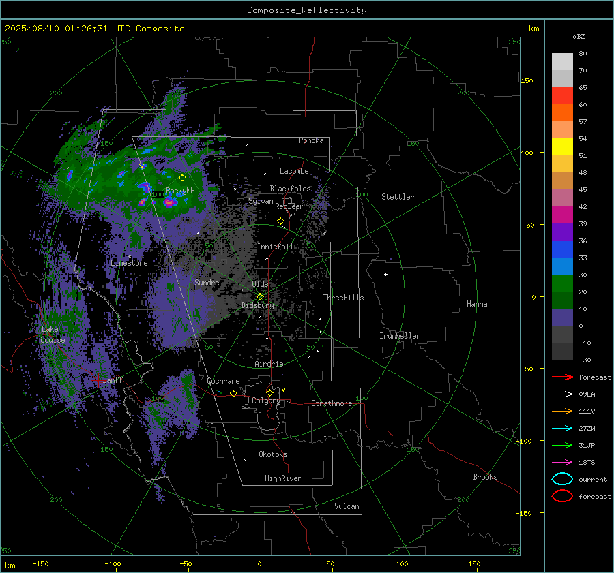
Task: Select the light gray 80–70 dBZ swatch
Action: tap(562, 61)
